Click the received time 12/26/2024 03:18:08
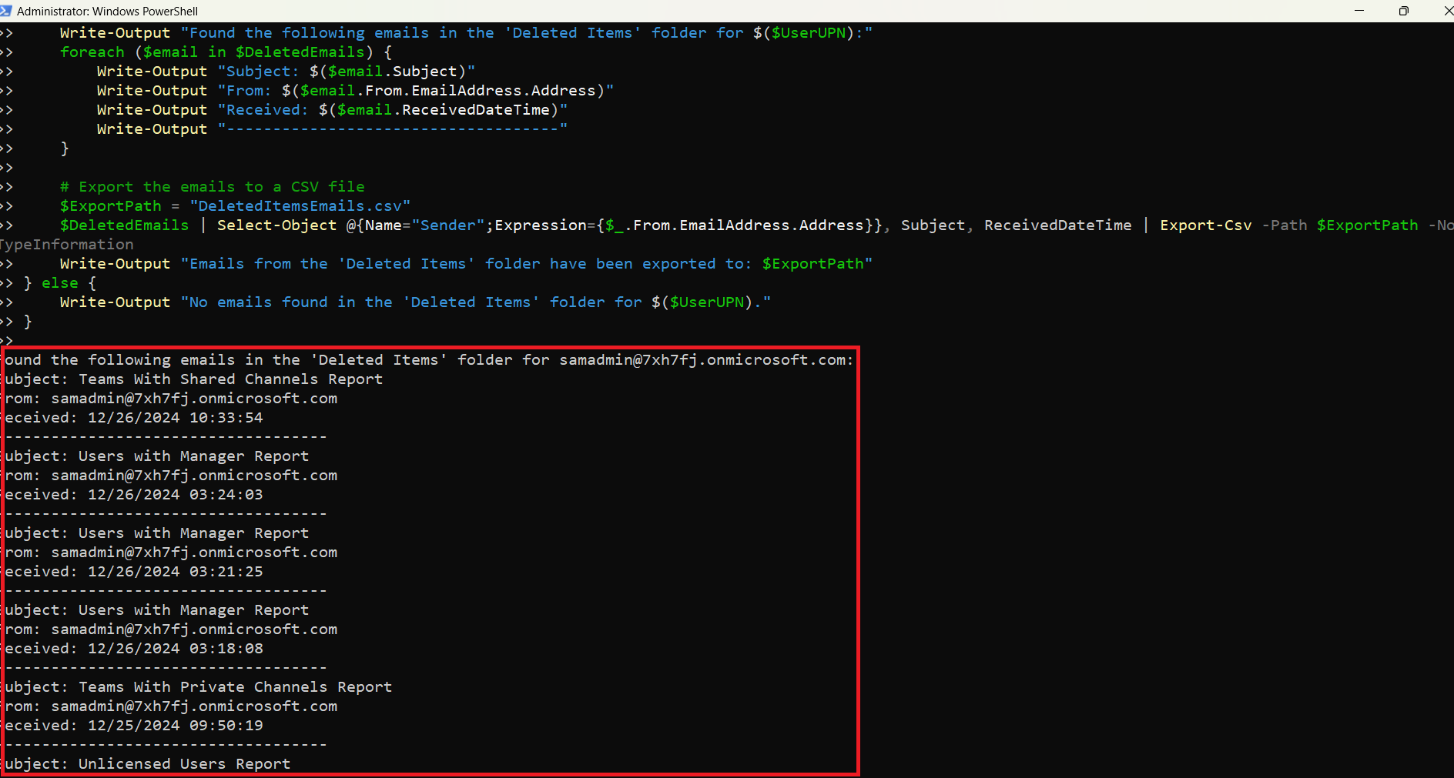Viewport: 1454px width, 778px height. 175,649
